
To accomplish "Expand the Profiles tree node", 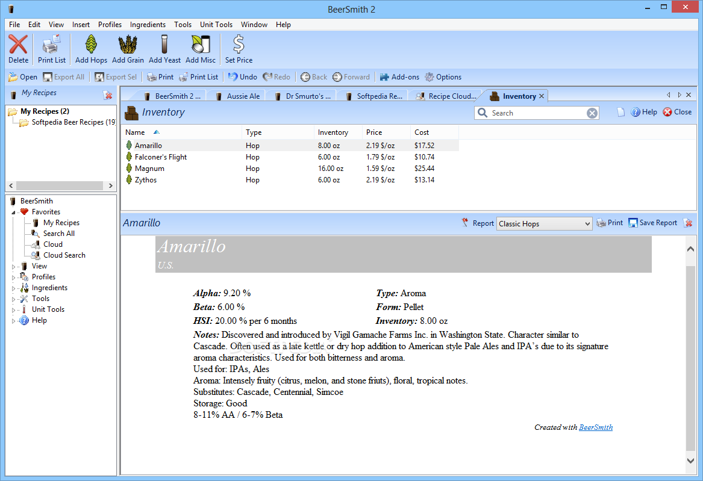I will (13, 278).
